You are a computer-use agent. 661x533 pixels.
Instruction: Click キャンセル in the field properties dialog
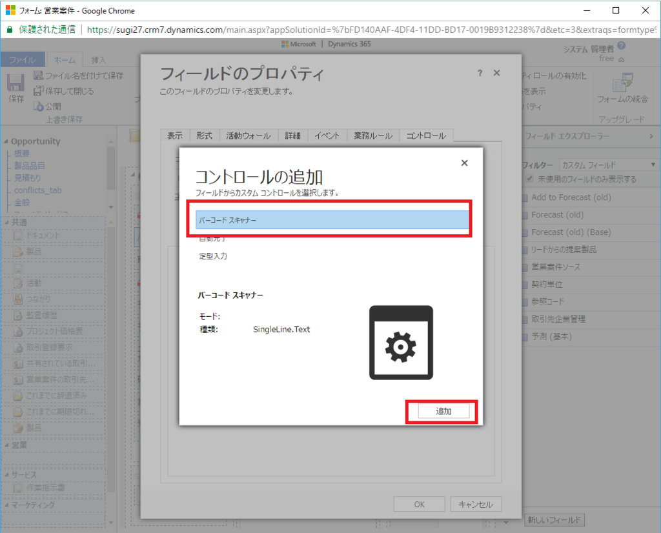click(x=476, y=504)
